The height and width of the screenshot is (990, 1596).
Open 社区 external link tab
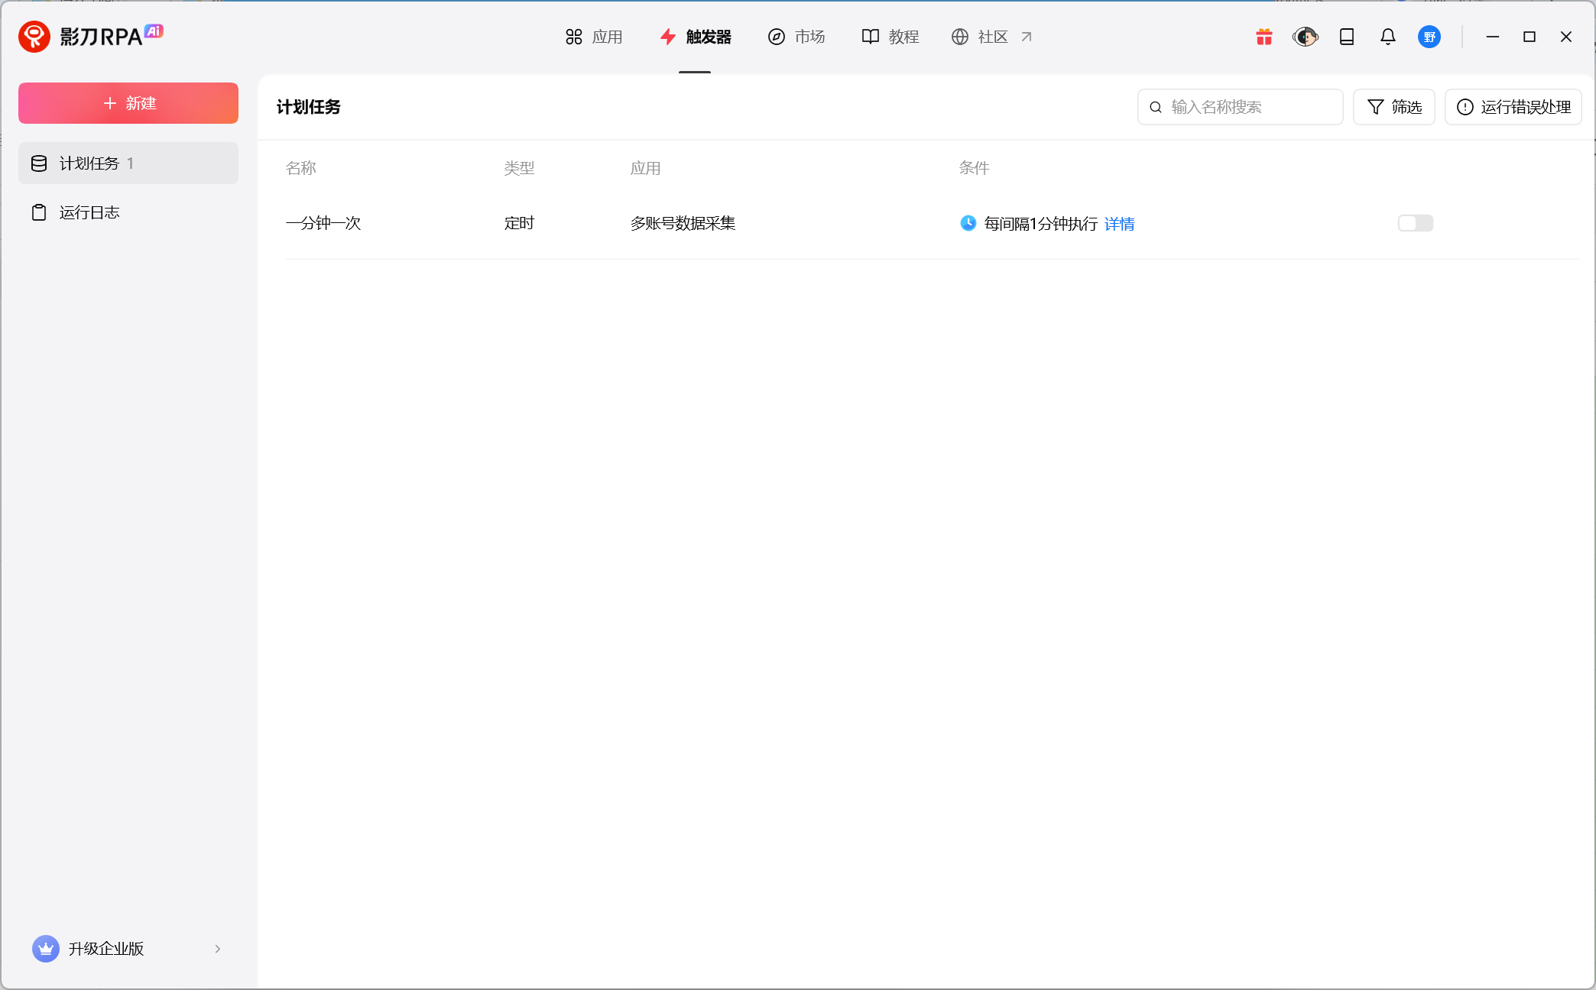click(991, 37)
